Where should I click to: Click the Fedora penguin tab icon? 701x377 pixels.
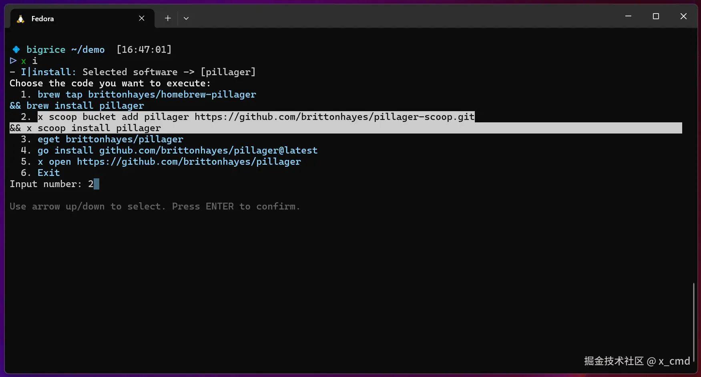pos(20,19)
